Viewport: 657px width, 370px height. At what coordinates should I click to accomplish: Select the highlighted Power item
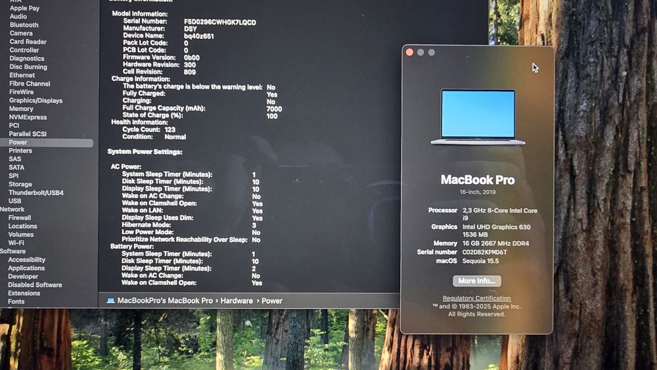pos(47,143)
